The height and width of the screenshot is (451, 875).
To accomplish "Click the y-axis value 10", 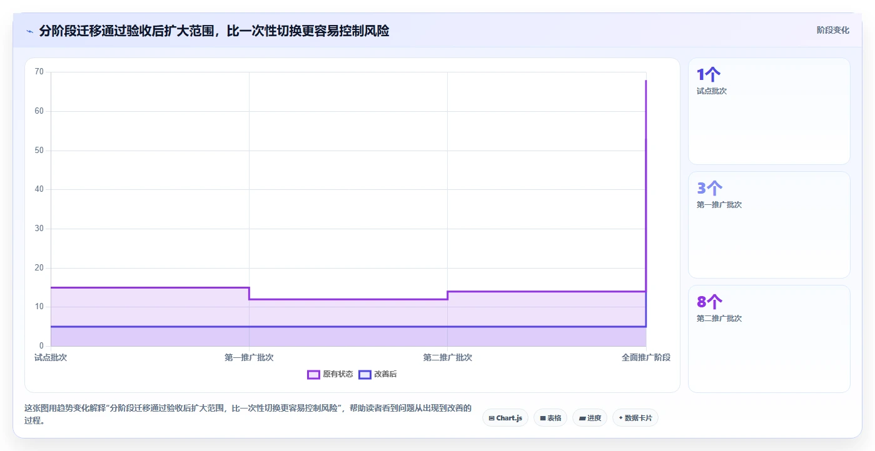I will [39, 307].
